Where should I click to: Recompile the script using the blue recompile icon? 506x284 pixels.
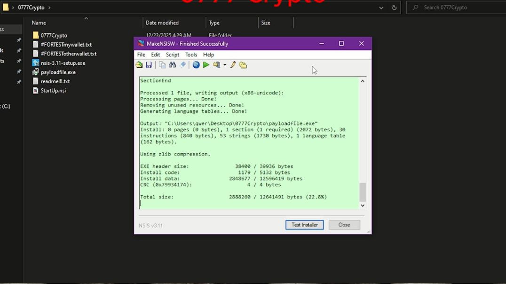pos(196,65)
